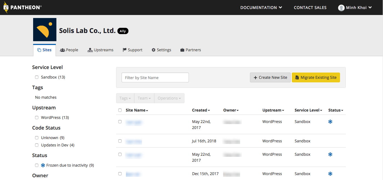Sort by Owner column header
The width and height of the screenshot is (383, 180).
click(x=231, y=110)
